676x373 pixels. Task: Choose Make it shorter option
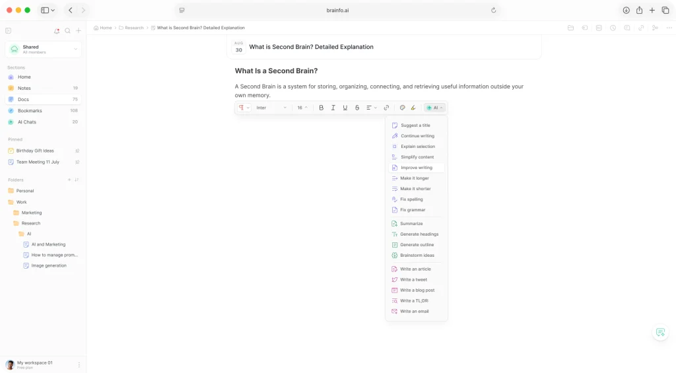[x=416, y=189]
